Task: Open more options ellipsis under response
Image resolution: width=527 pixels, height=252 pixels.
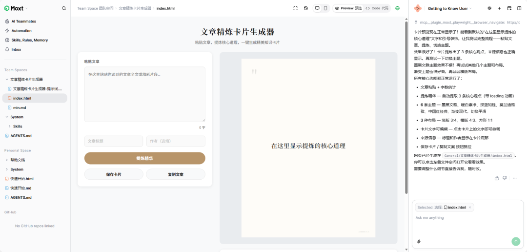Action: [x=515, y=178]
